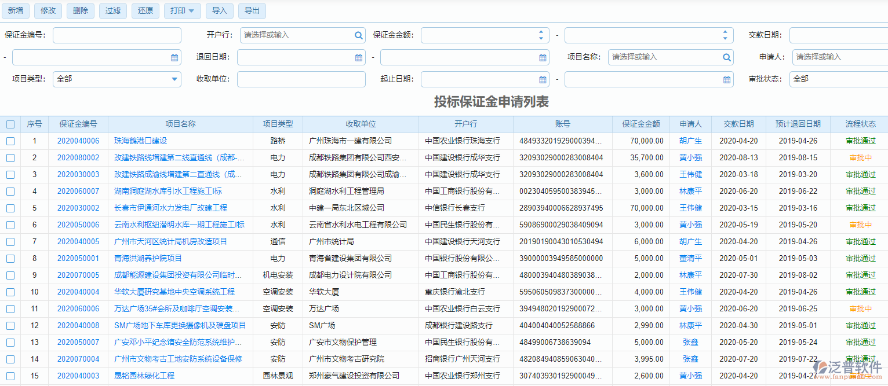Select the checkbox on row 5
The image size is (888, 386).
[10, 208]
